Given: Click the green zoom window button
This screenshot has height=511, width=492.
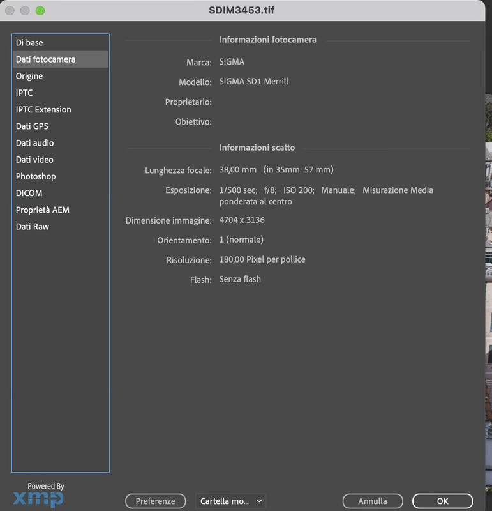Looking at the screenshot, I should (x=40, y=10).
